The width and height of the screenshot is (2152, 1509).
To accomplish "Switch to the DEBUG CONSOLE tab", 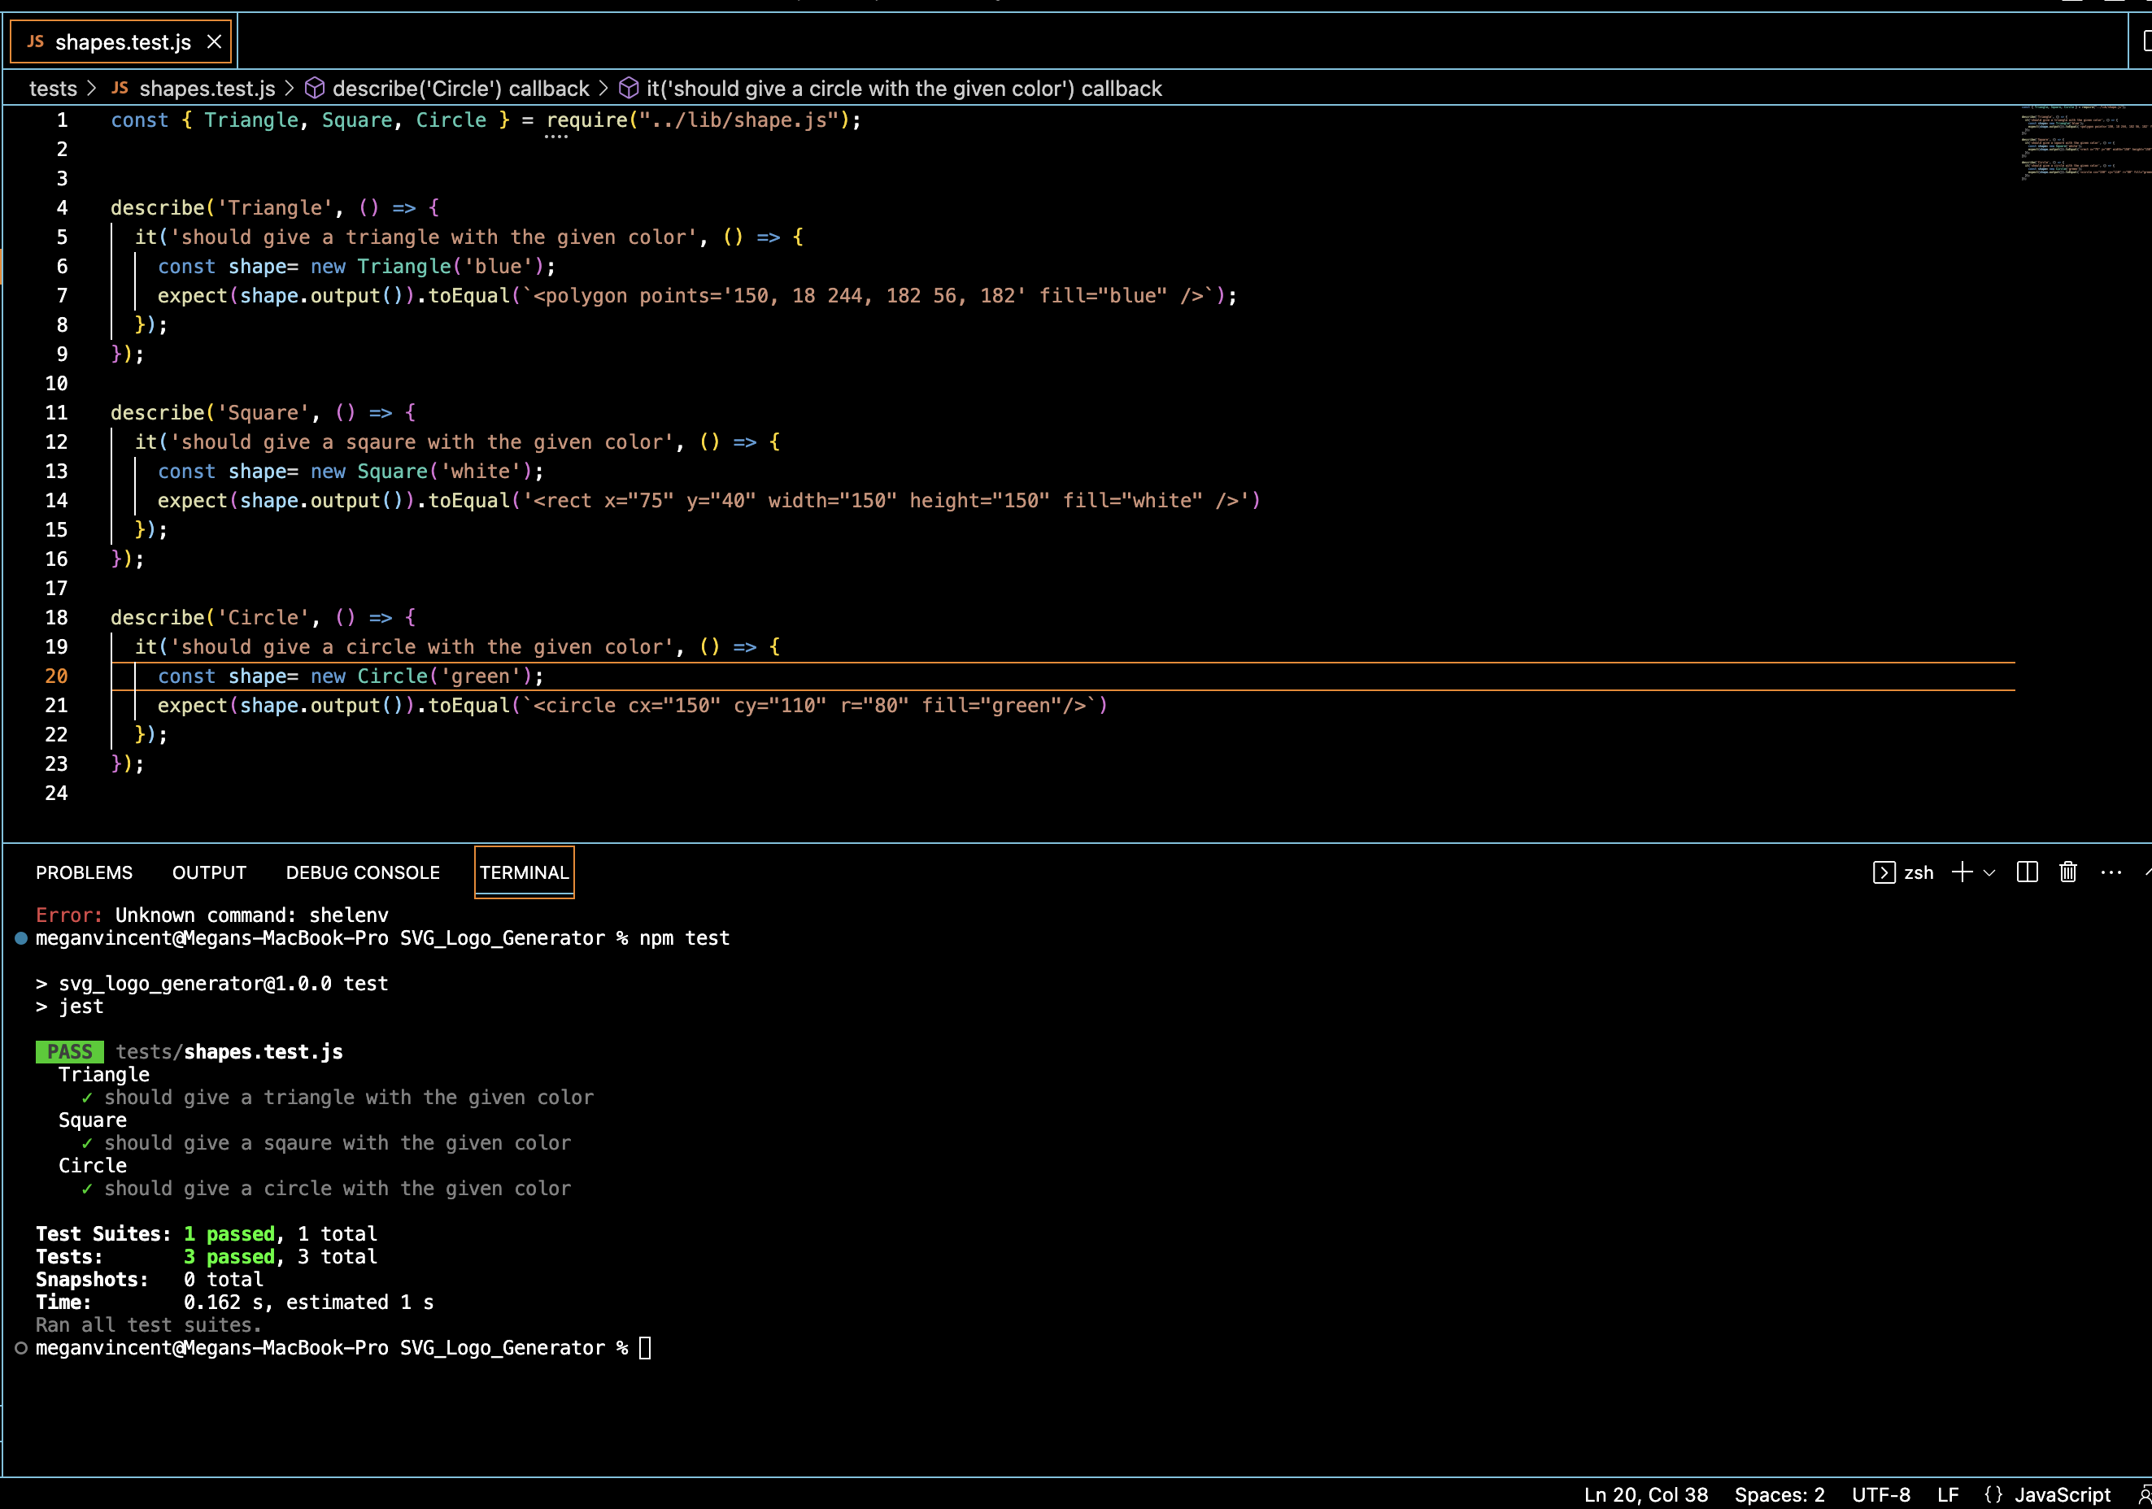I will 363,872.
